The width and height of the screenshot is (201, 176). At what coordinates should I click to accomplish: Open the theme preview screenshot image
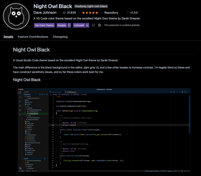104,130
